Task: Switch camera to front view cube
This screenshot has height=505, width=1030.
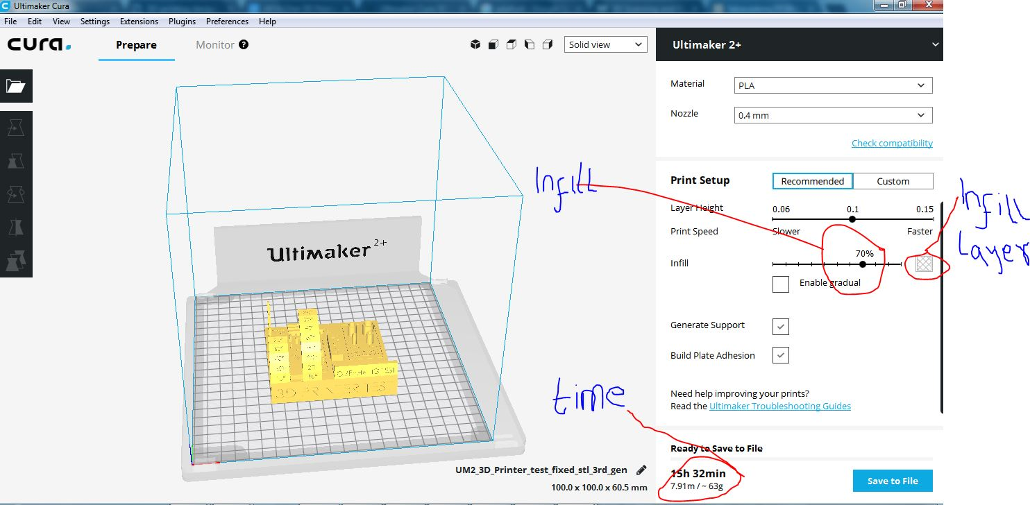Action: [493, 44]
